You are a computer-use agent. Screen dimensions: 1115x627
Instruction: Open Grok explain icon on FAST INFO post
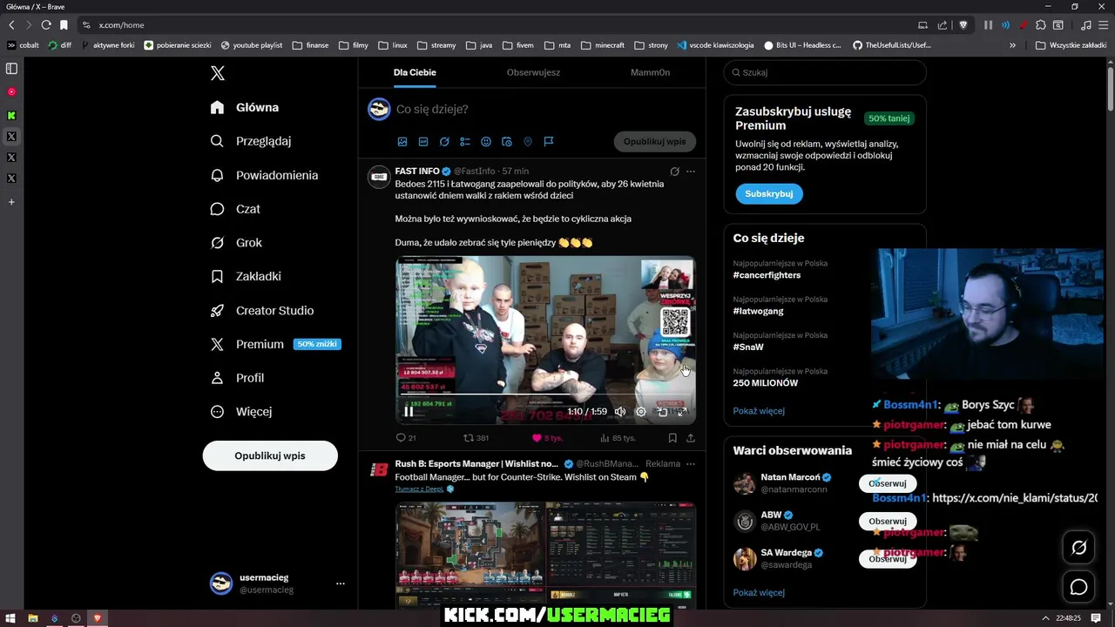pos(674,172)
